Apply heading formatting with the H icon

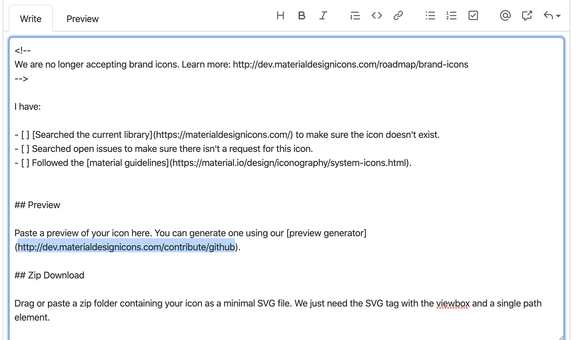click(x=280, y=15)
